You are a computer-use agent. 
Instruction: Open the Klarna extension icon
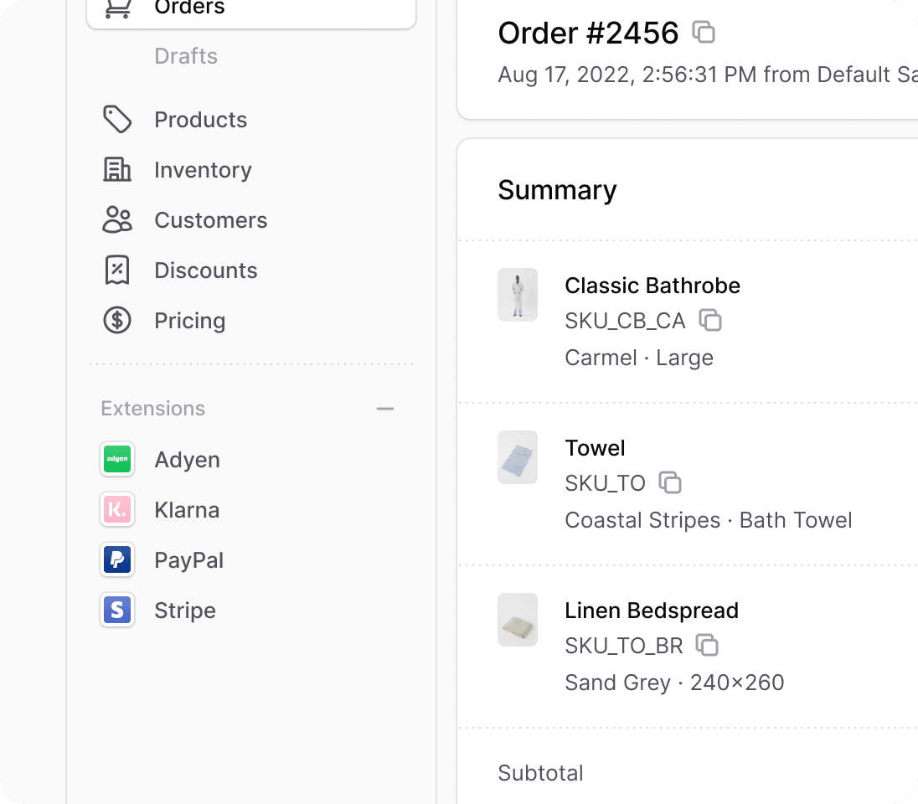pyautogui.click(x=117, y=510)
